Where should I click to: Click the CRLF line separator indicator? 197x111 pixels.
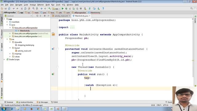tap(159, 105)
